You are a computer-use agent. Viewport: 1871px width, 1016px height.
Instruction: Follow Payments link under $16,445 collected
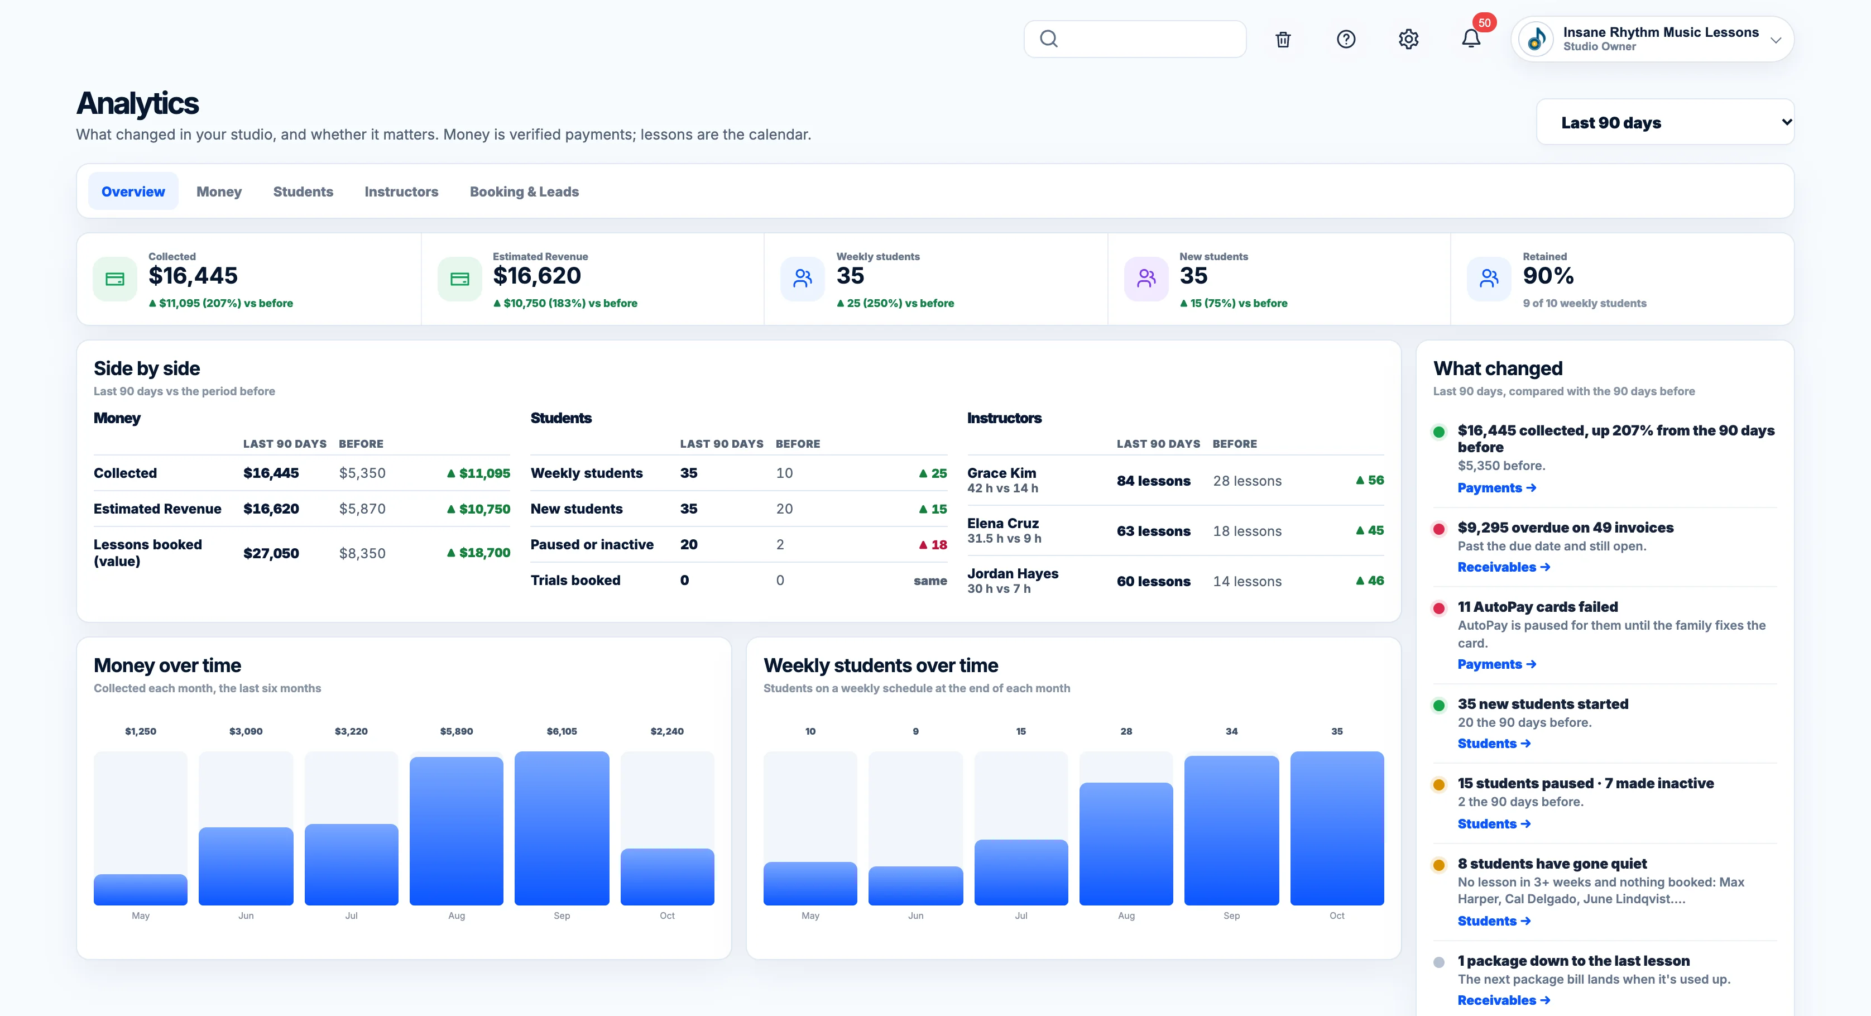click(1496, 488)
